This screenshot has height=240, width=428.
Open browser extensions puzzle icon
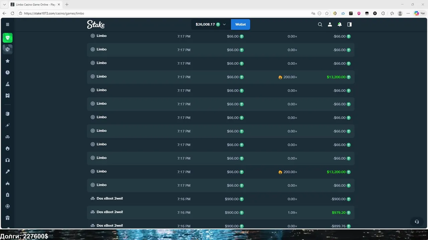point(383,13)
